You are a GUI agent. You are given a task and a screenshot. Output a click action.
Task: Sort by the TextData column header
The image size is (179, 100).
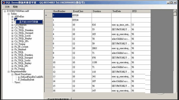click(x=121, y=11)
